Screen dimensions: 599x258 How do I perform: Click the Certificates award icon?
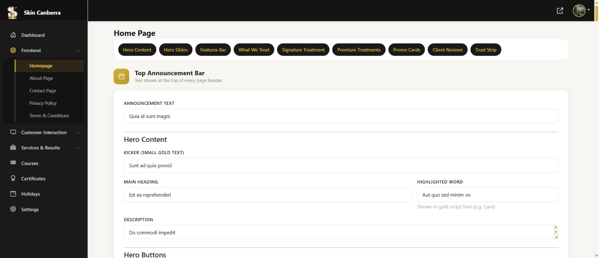coord(13,178)
